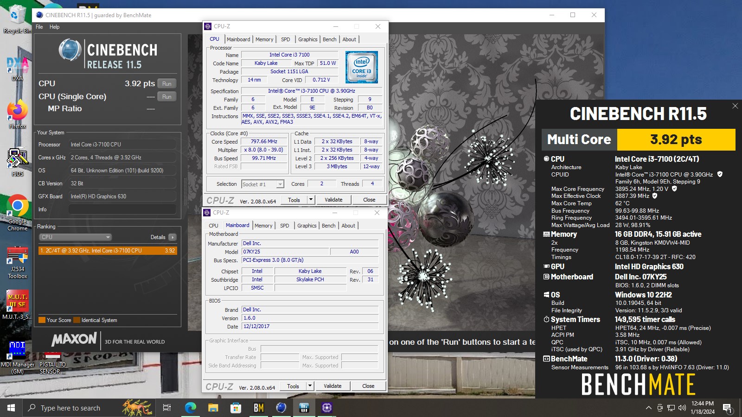Run the CPU (Single Core) benchmark
Screen dimensions: 742x417
click(x=167, y=97)
